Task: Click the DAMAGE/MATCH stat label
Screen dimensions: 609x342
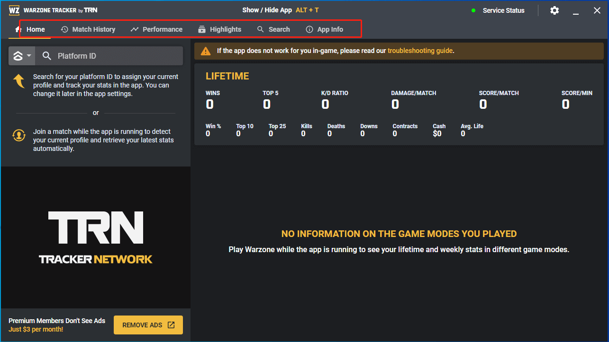Action: [414, 93]
